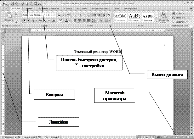Save the document from the quick access toolbar

(12, 3)
